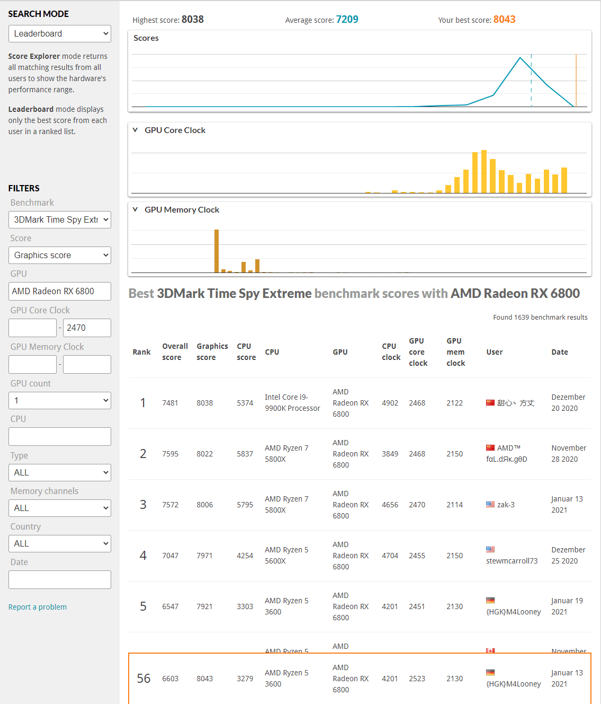This screenshot has width=601, height=704.
Task: Click the US flag next to zak-3
Action: [x=490, y=505]
